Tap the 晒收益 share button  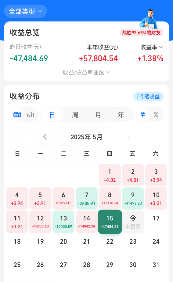148,97
